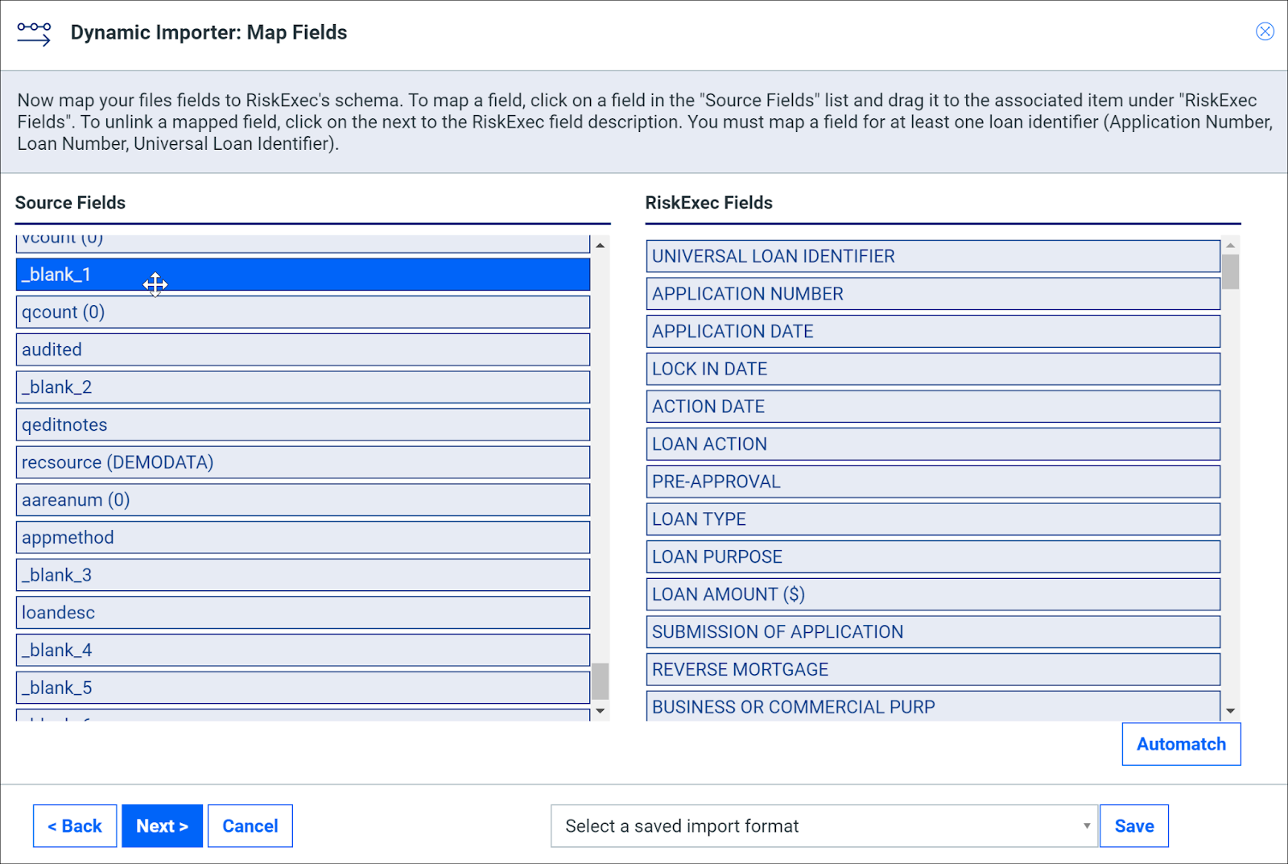This screenshot has height=864, width=1288.
Task: Click the LOAN TYPE RiskExec field
Action: (x=933, y=519)
